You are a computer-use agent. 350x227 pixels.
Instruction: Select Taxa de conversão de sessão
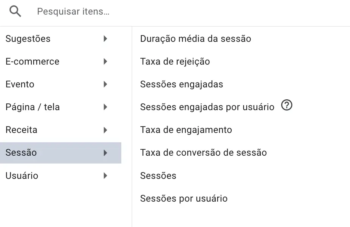pos(203,152)
